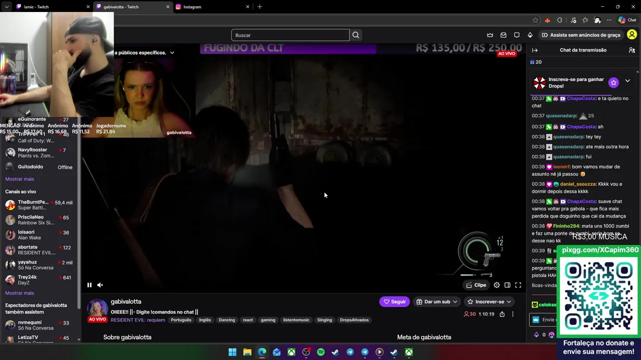The image size is (641, 360).
Task: Open the browser favorites list icon
Action: [x=585, y=20]
